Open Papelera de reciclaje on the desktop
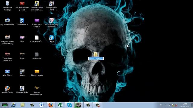 point(7,6)
